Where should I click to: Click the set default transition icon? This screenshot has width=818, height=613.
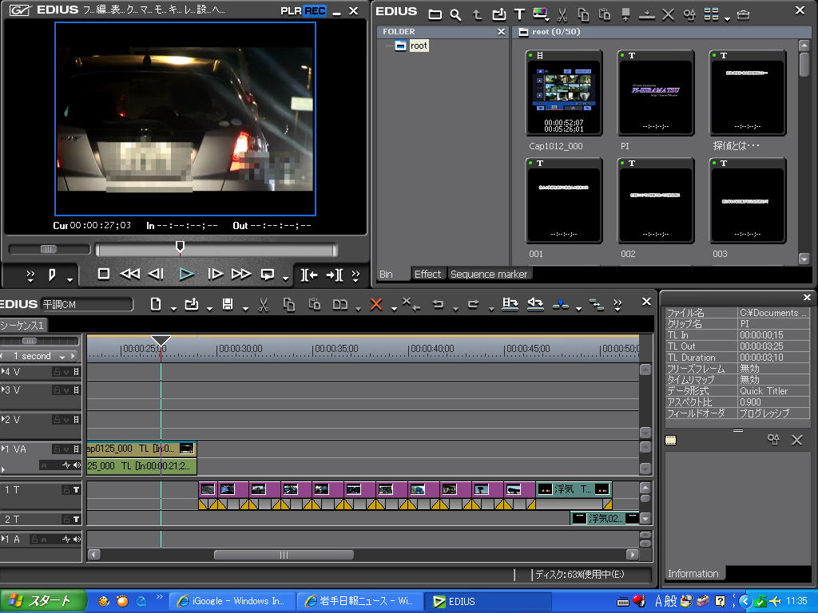(x=561, y=304)
